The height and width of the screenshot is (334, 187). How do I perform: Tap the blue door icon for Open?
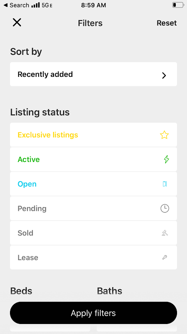click(165, 184)
